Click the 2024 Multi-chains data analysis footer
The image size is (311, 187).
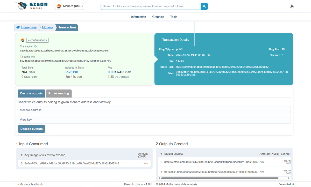176,184
